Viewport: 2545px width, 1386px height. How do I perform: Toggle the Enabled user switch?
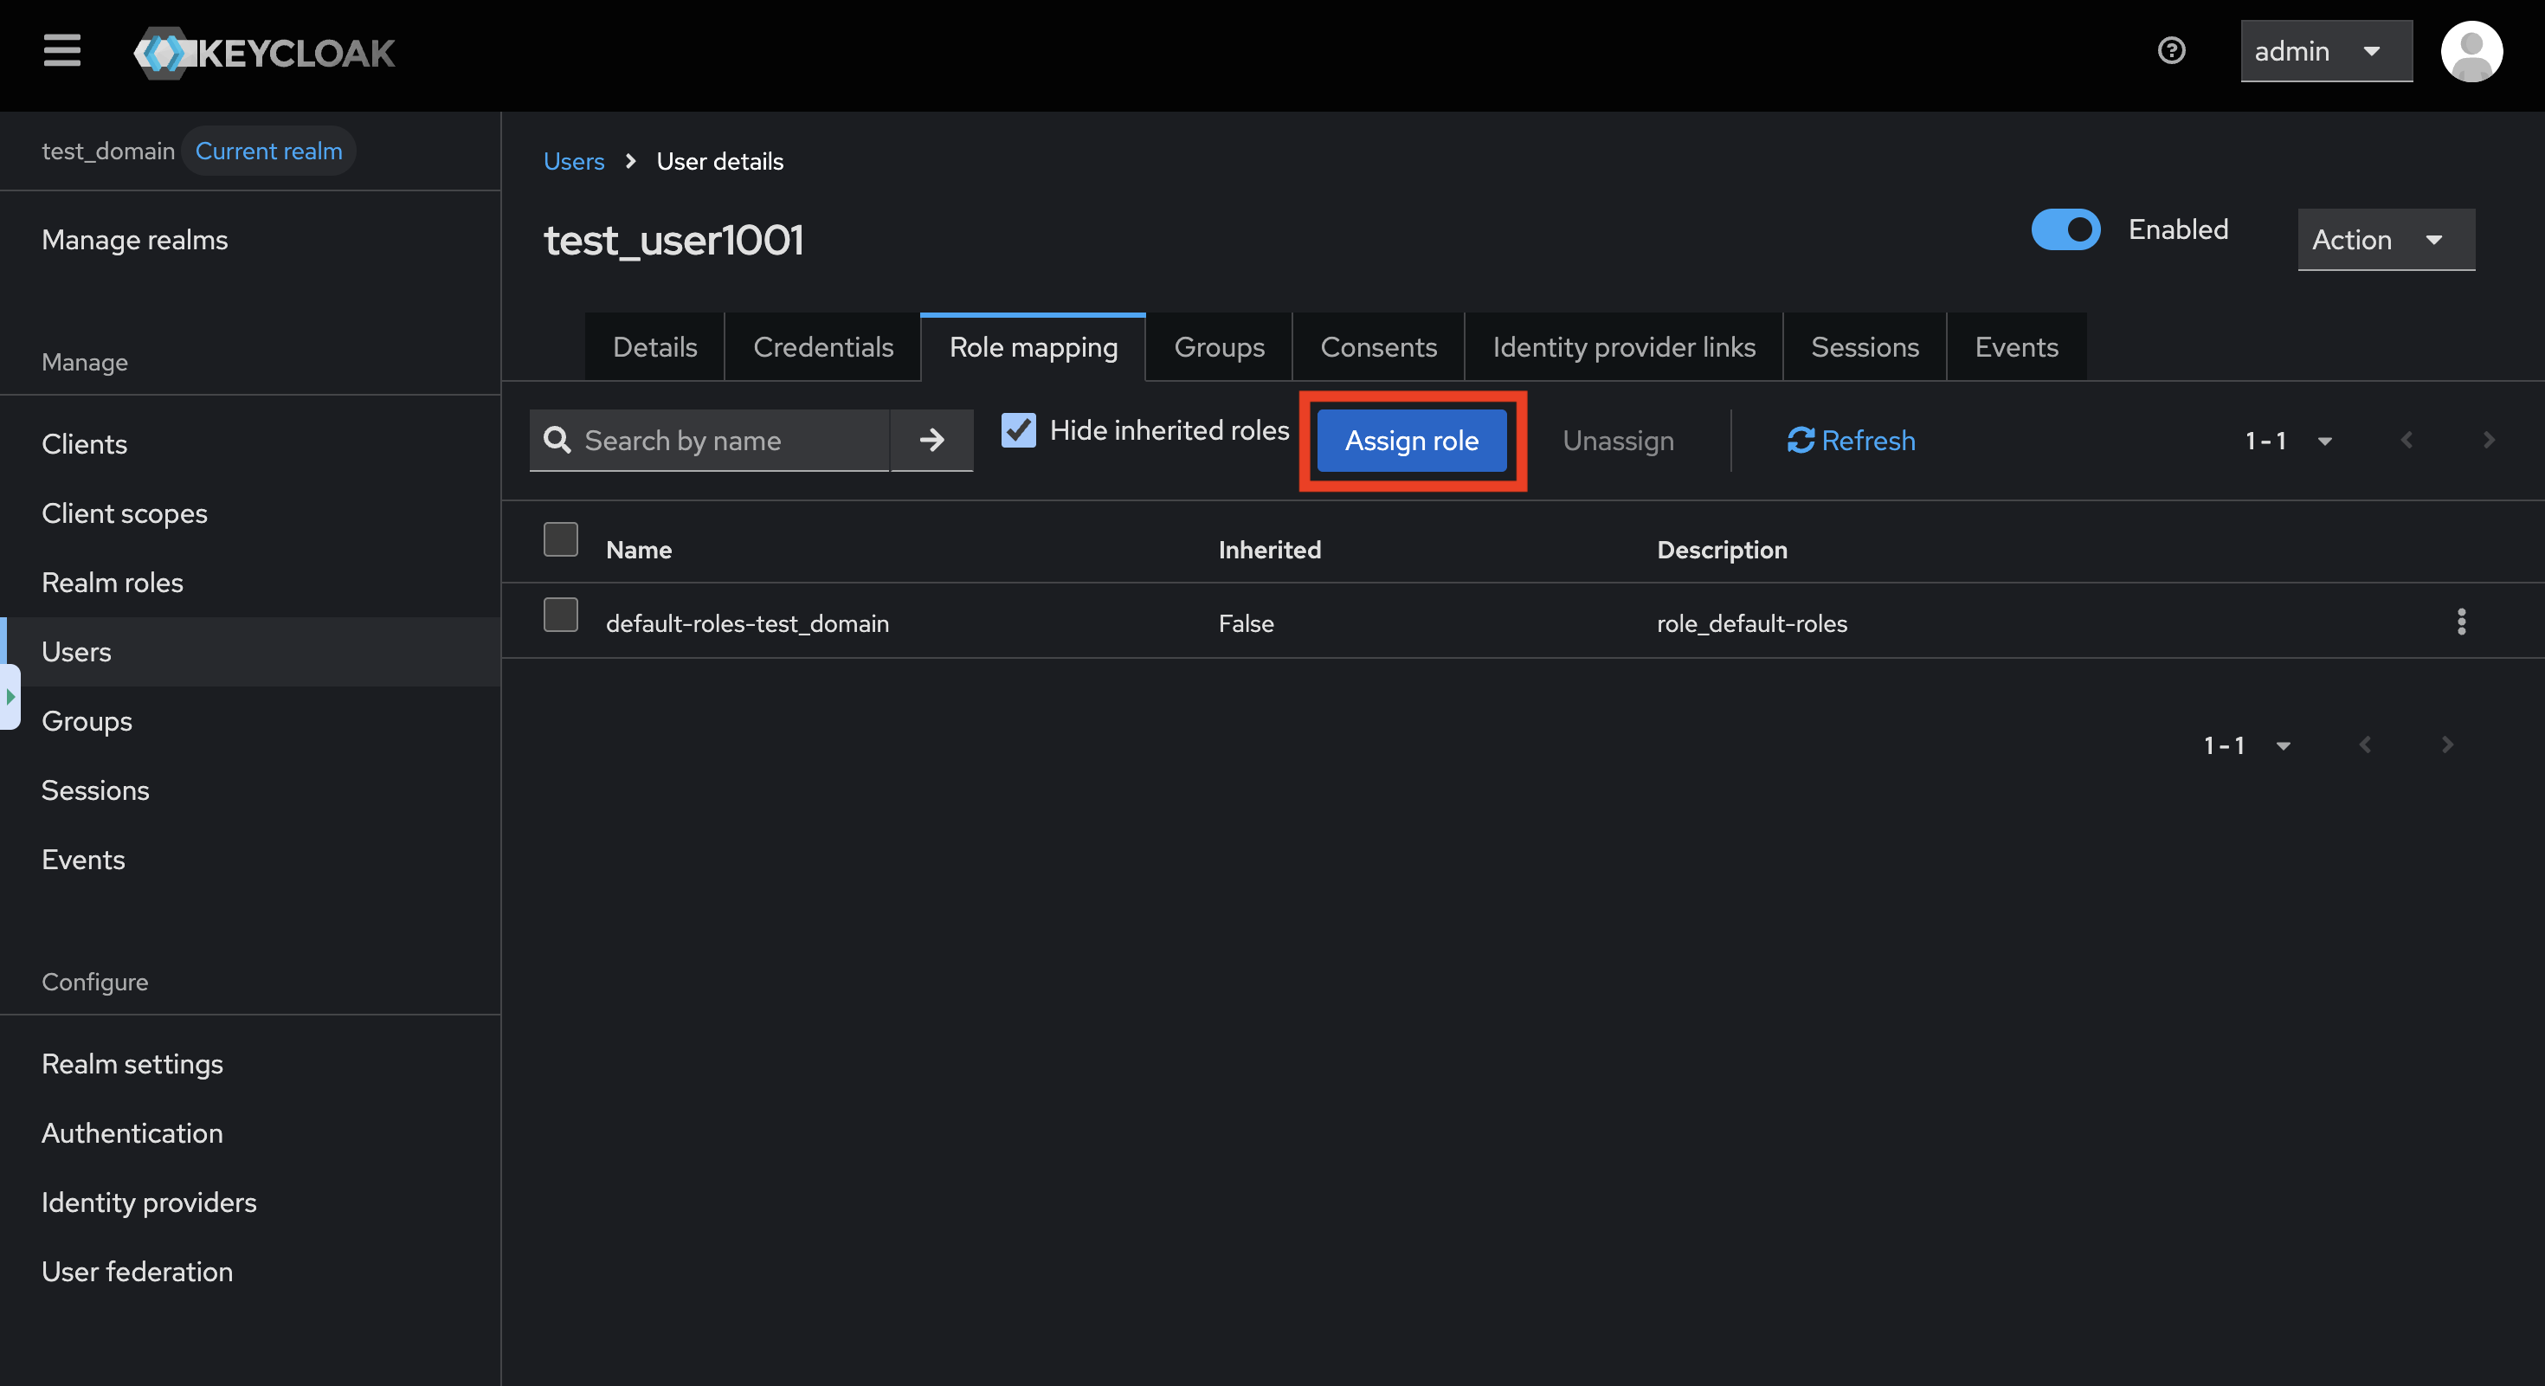(x=2065, y=229)
